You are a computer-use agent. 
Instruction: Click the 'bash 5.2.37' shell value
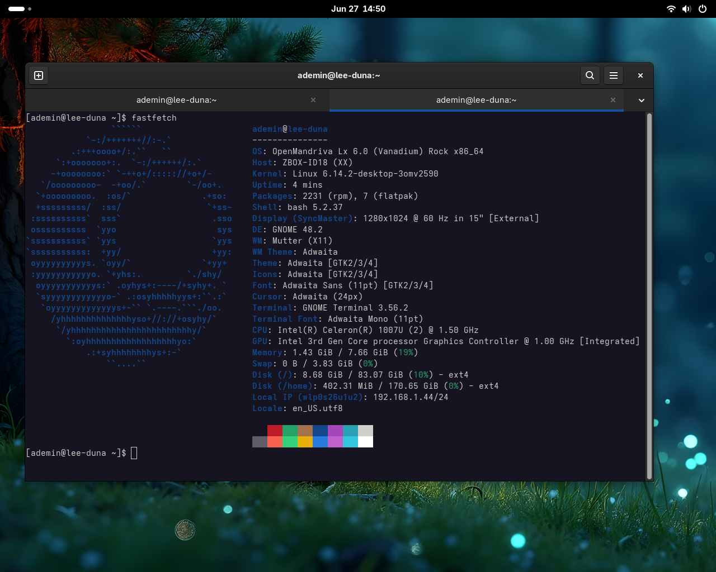click(x=315, y=207)
